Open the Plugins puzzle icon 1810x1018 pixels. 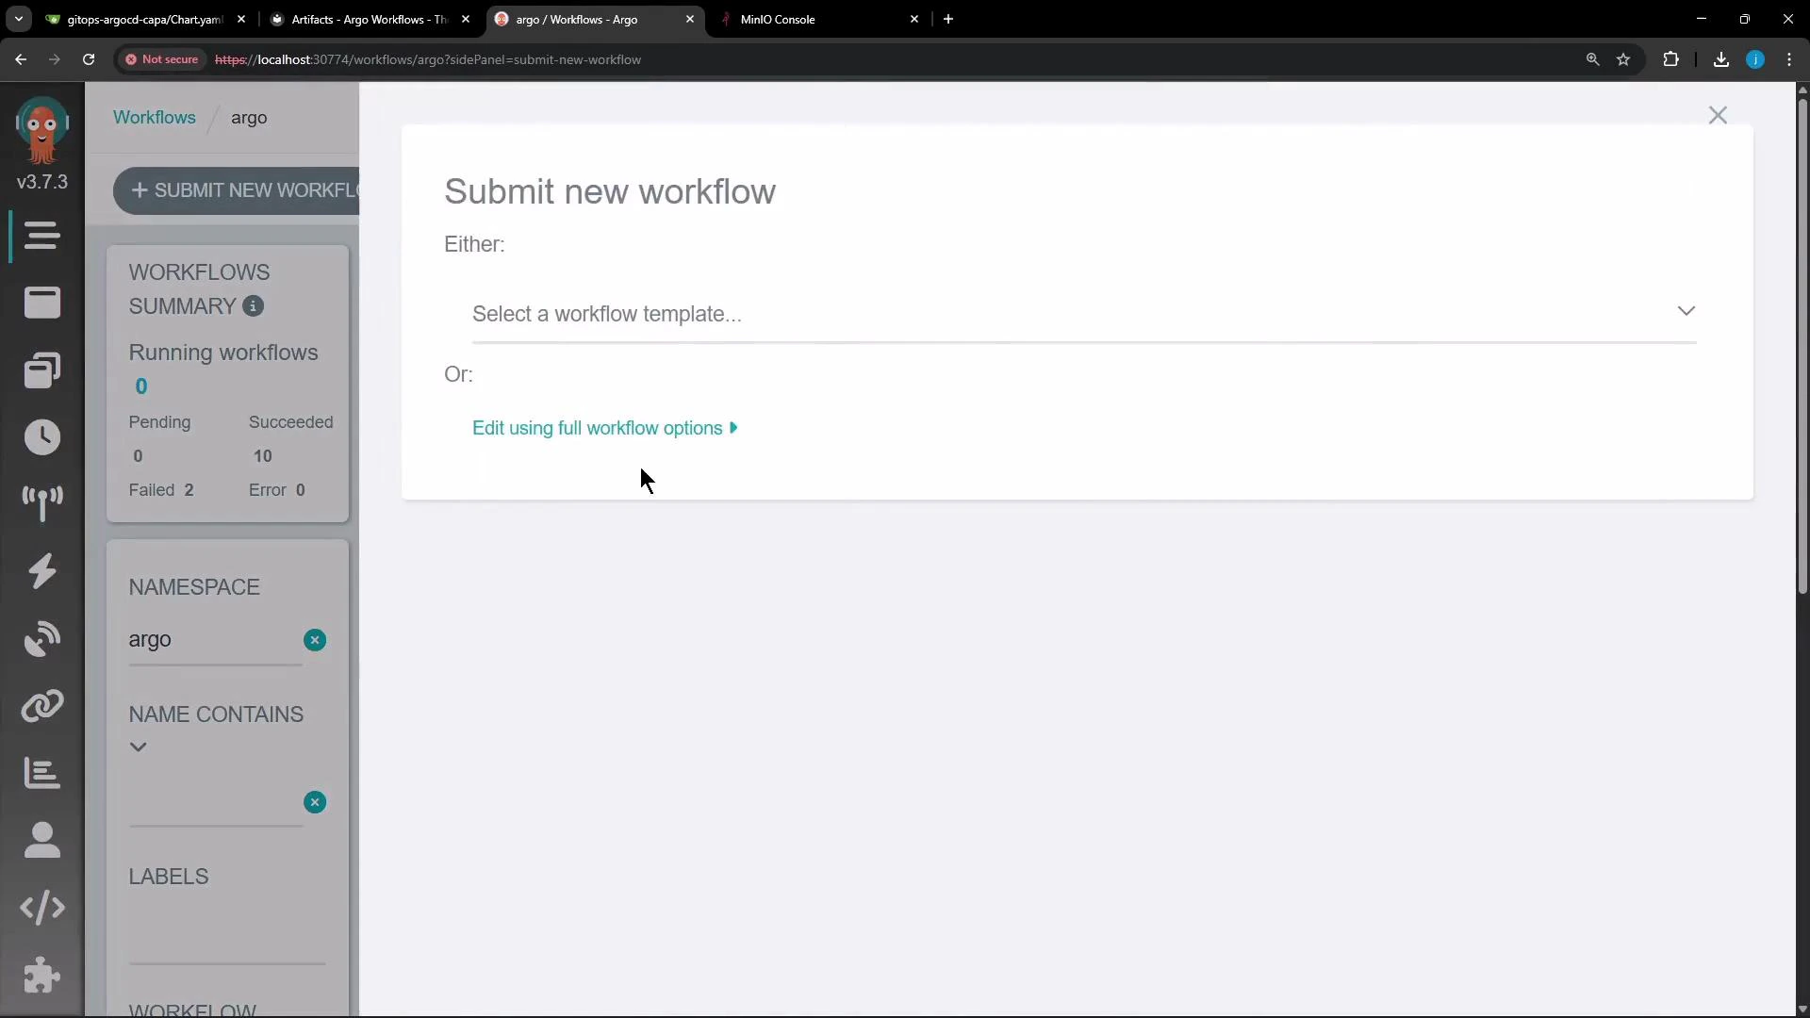[41, 976]
